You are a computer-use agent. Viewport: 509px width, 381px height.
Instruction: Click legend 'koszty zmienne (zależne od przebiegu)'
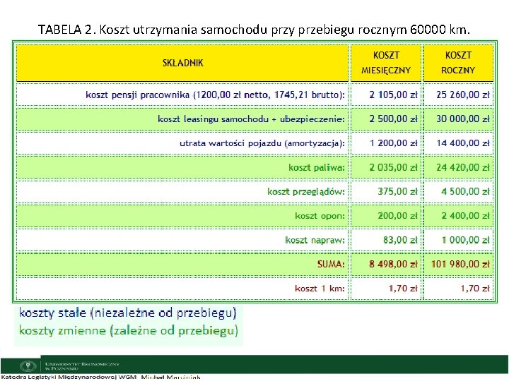coord(129,331)
